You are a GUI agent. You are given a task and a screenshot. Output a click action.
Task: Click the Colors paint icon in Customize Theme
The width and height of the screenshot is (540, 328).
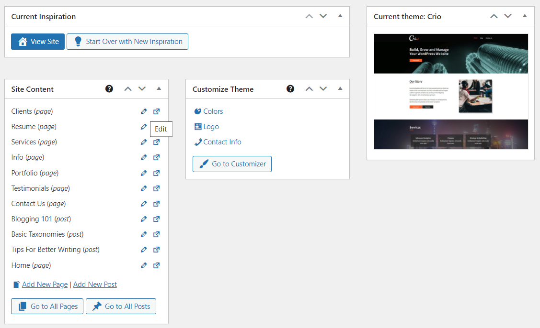(x=197, y=111)
